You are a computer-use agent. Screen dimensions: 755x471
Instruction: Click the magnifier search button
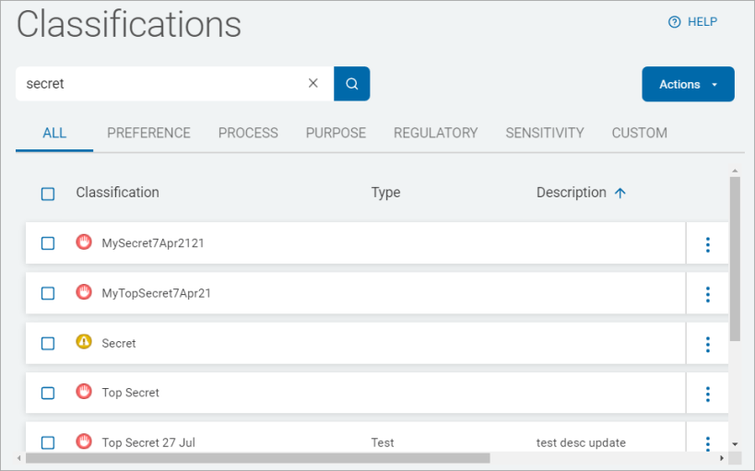tap(351, 84)
